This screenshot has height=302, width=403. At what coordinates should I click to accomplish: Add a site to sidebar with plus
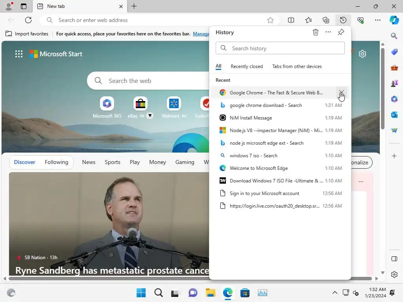[x=394, y=156]
